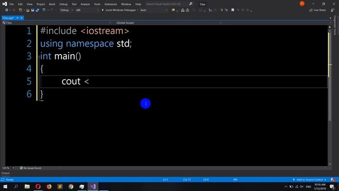This screenshot has width=339, height=191.
Task: Expand Local Windows Debugger dropdown arrow
Action: pos(138,10)
